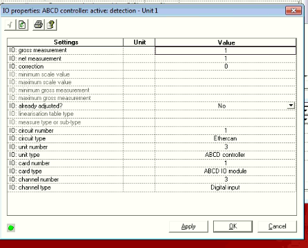Image resolution: width=308 pixels, height=248 pixels.
Task: Select 'IO: gross measurement' row label
Action: tap(38, 50)
